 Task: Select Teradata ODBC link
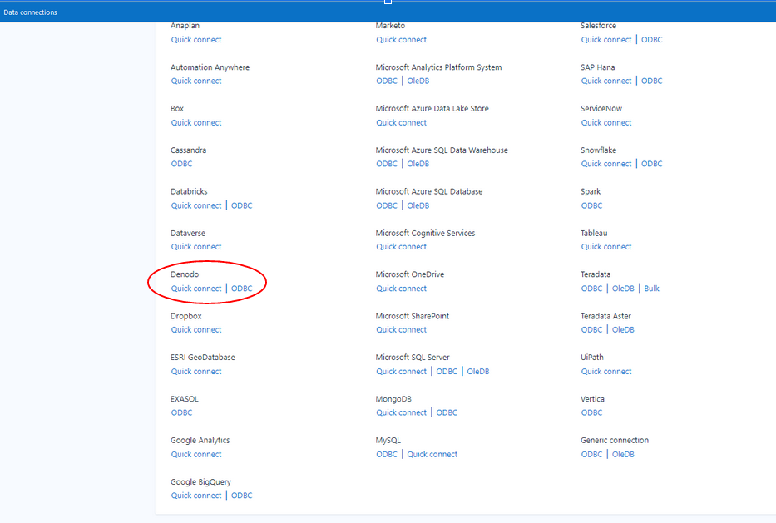point(591,288)
